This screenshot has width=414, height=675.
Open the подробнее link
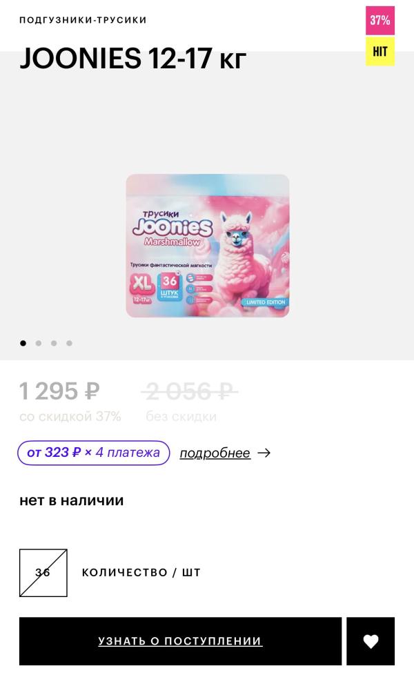[215, 453]
